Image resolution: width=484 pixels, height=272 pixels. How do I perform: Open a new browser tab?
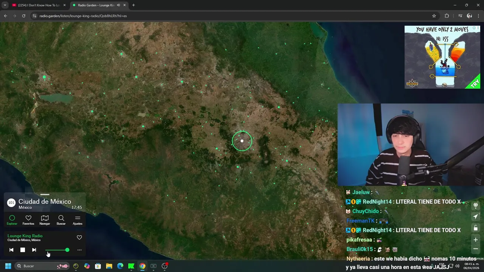coord(133,5)
